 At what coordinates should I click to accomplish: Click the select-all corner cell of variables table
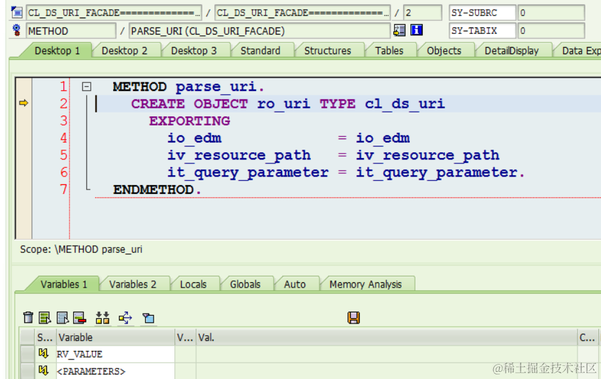click(27, 337)
